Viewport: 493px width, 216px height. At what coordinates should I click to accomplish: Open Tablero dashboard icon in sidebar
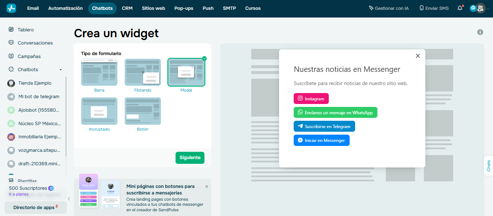tap(11, 30)
